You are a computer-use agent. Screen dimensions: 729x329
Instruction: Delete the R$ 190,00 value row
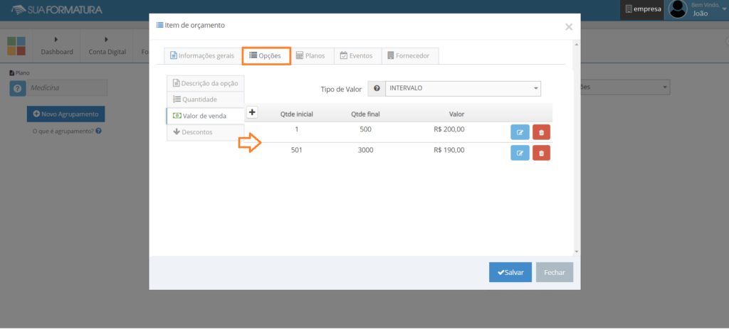point(541,153)
